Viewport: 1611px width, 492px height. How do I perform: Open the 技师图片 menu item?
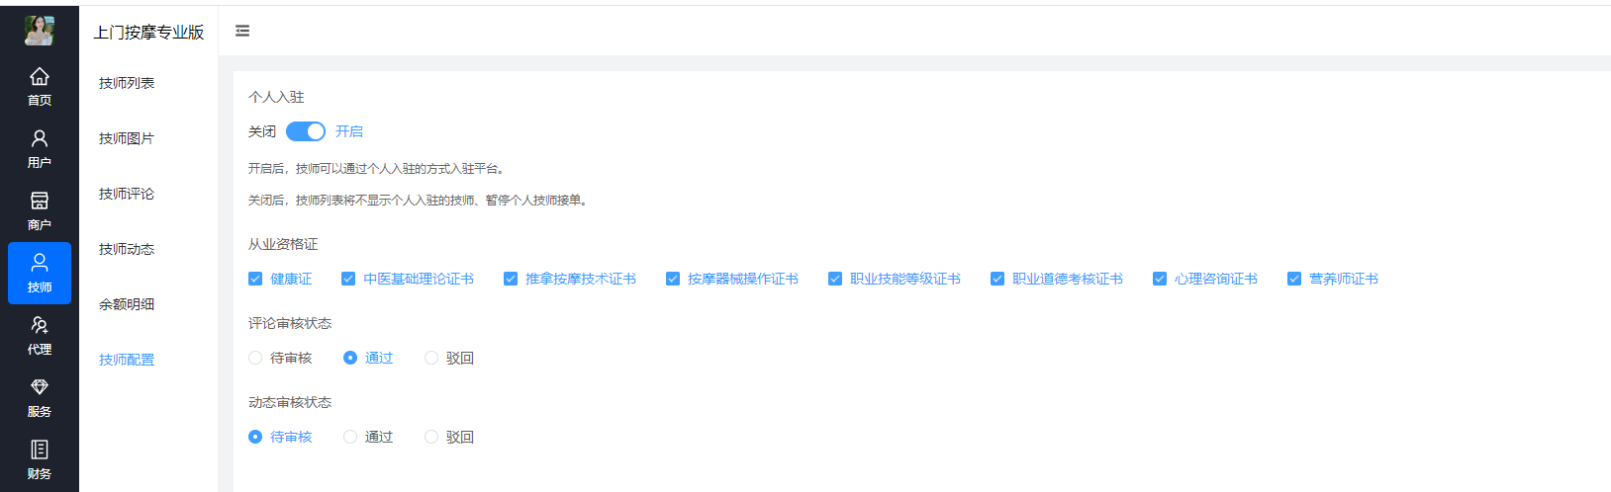127,138
